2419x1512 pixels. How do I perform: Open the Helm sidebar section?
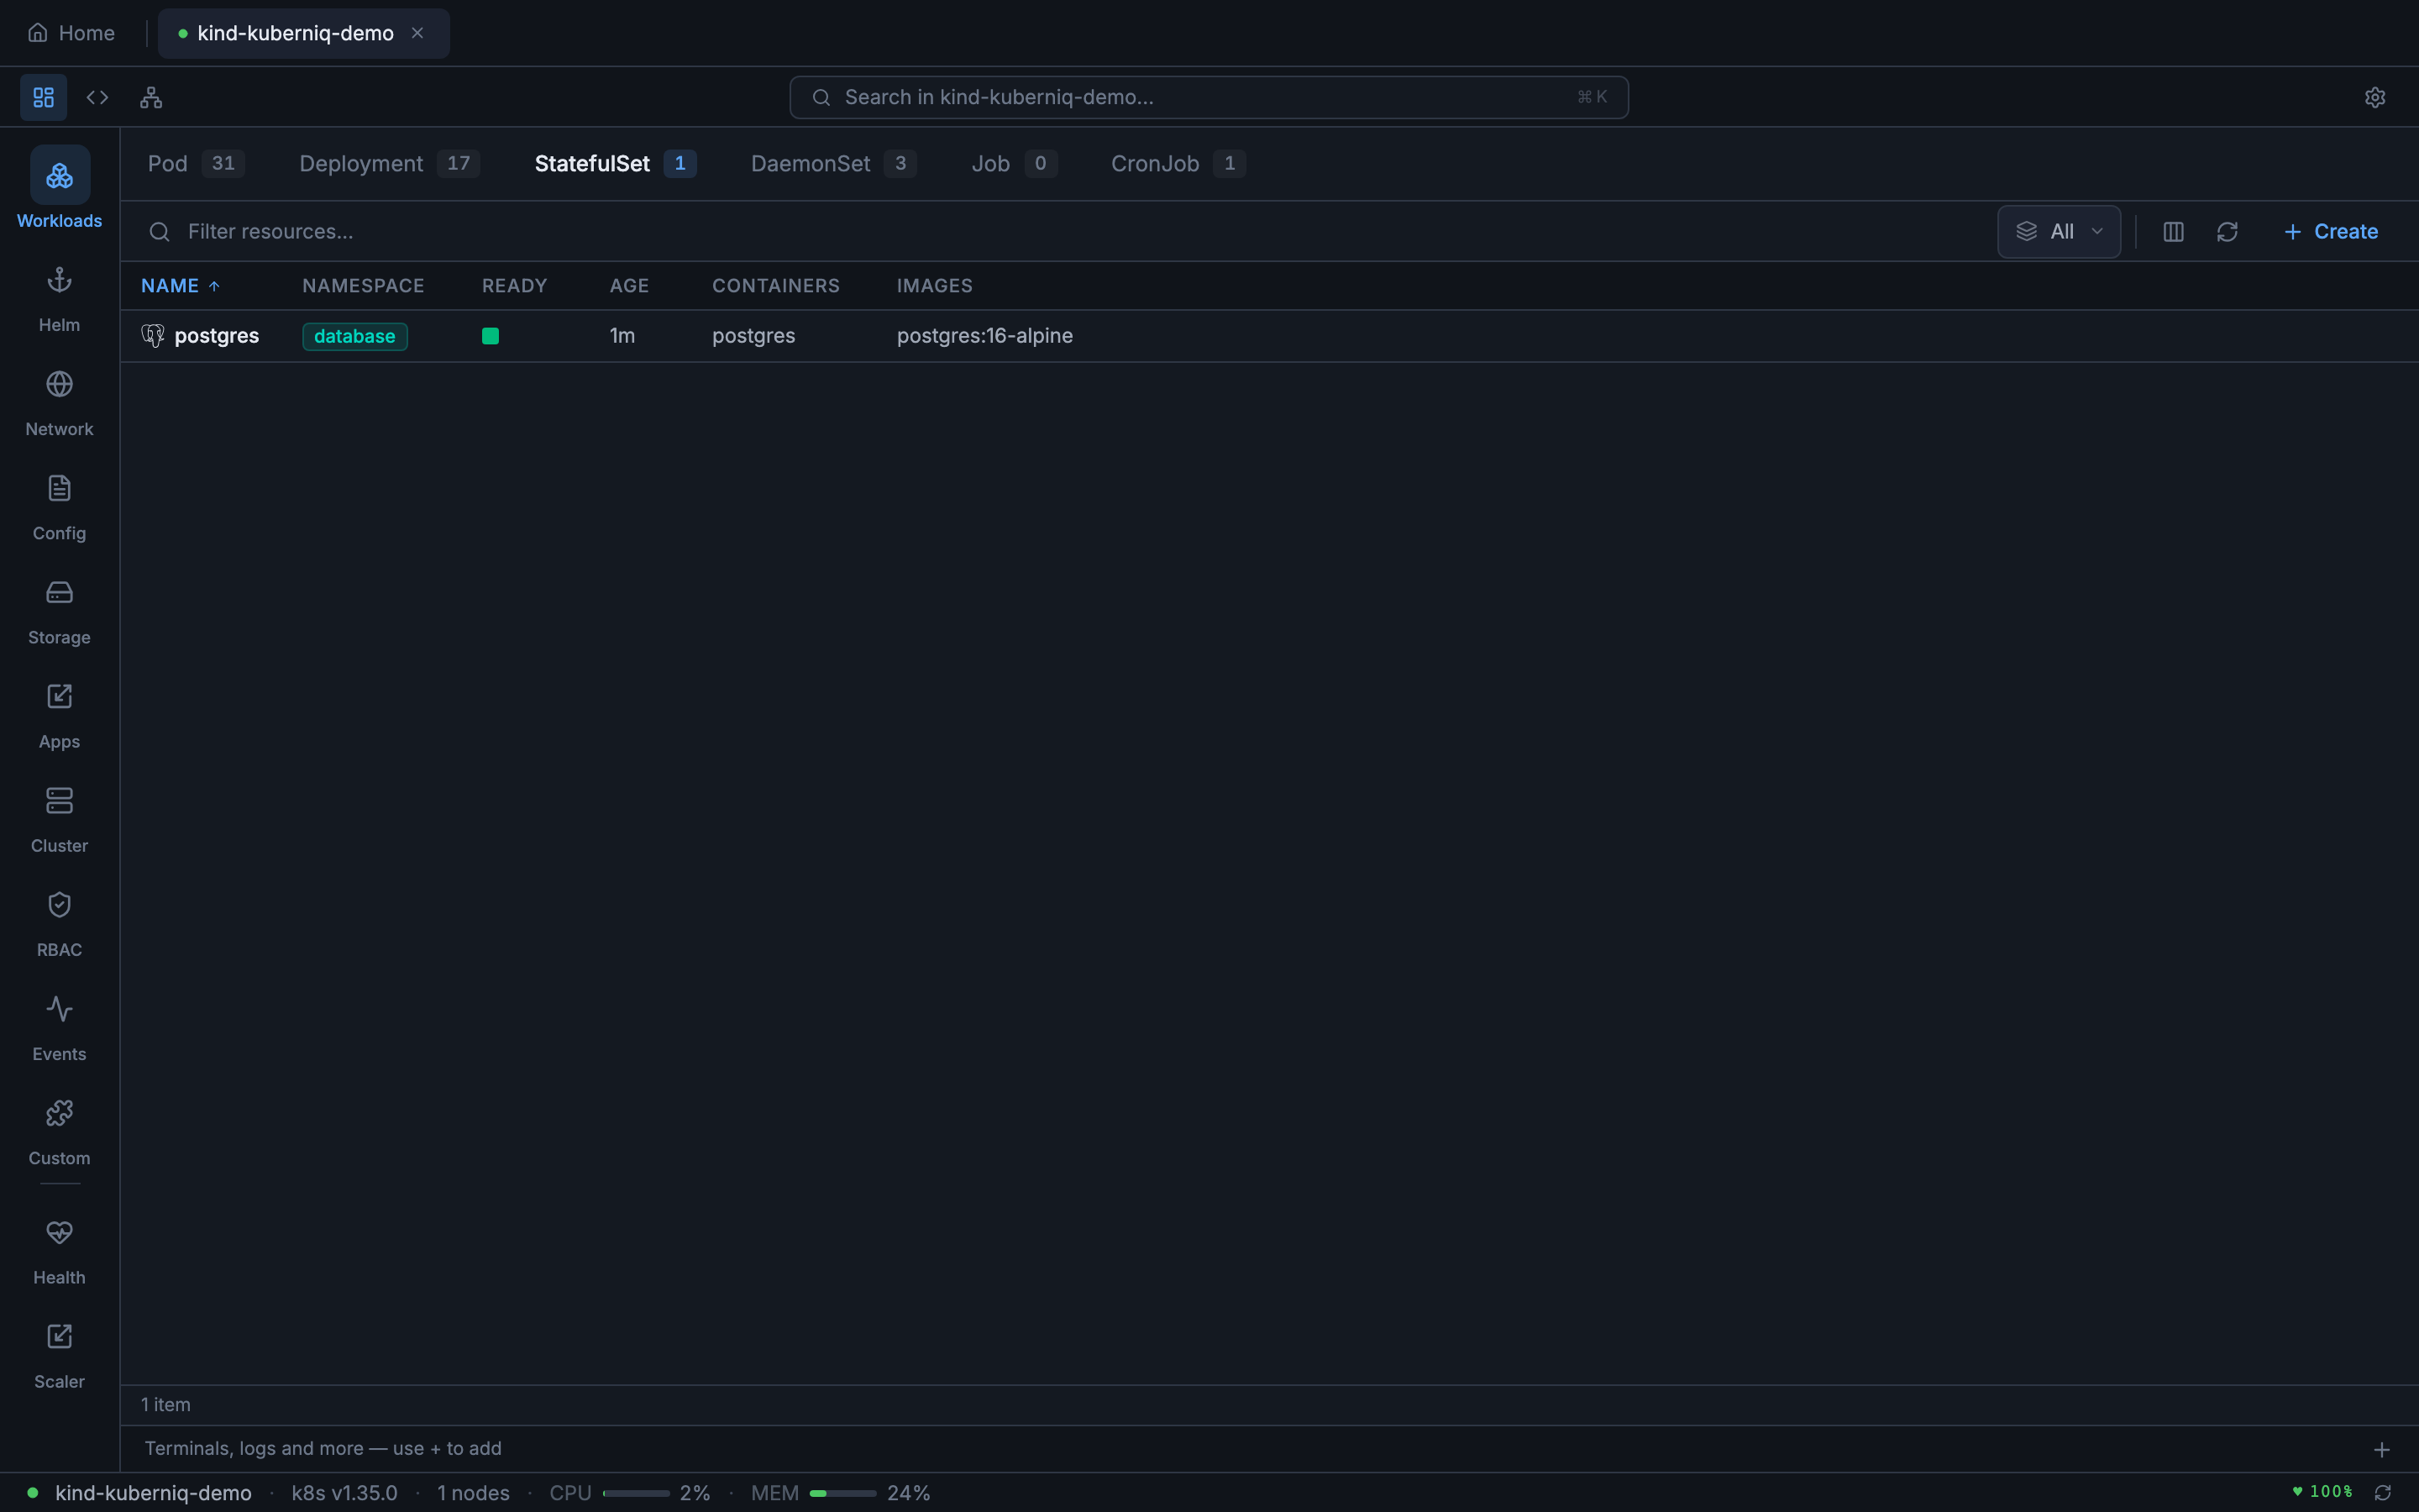tap(58, 297)
